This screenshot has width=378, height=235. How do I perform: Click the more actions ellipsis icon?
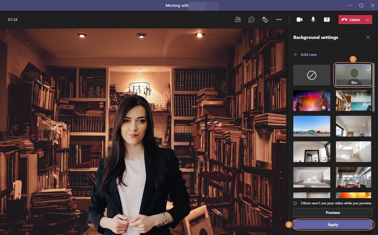[279, 19]
